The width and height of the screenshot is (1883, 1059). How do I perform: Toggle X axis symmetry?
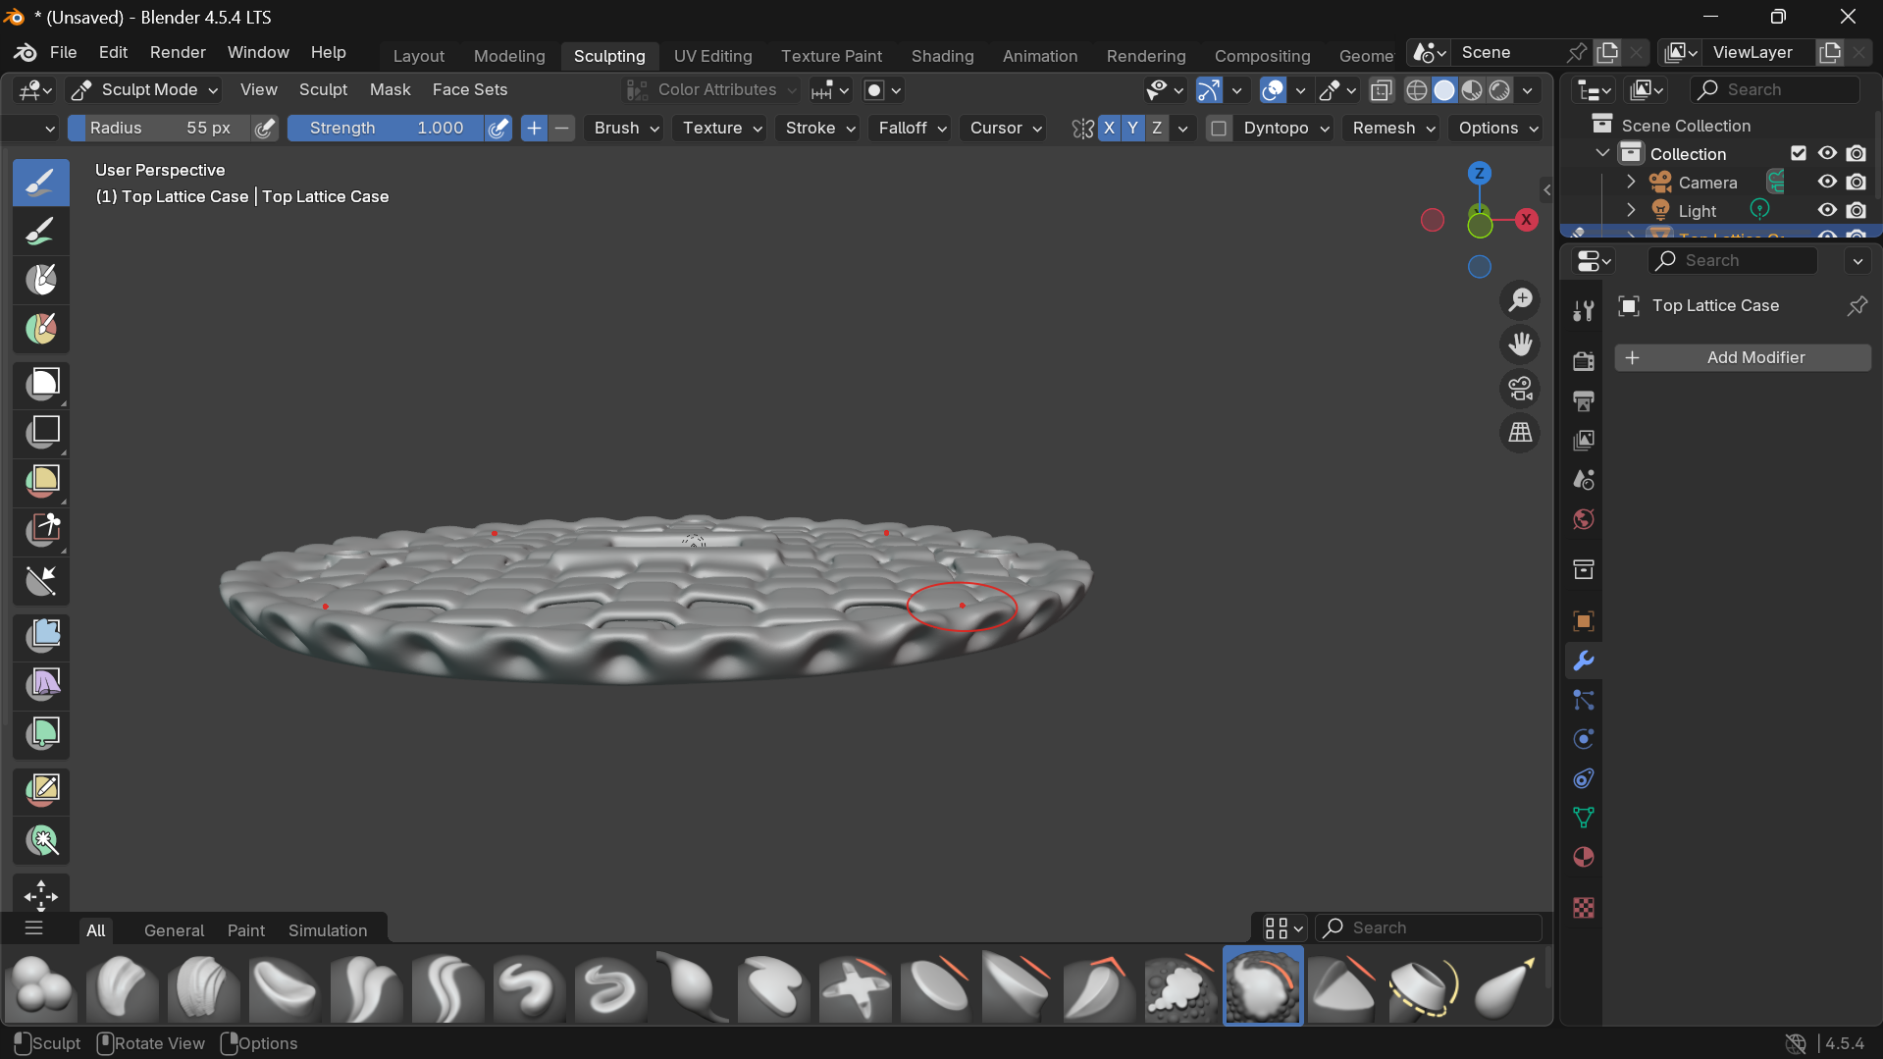pos(1109,129)
